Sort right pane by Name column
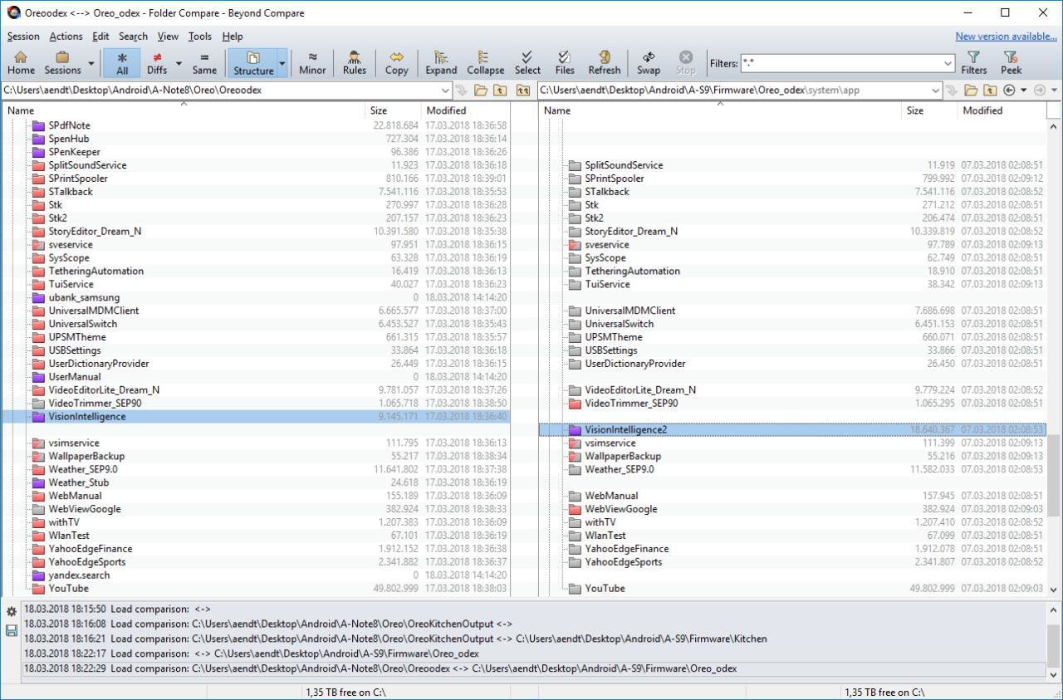Image resolution: width=1063 pixels, height=700 pixels. tap(720, 110)
